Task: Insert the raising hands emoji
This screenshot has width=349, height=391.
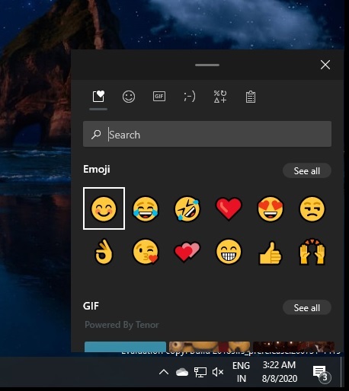Action: [x=312, y=252]
